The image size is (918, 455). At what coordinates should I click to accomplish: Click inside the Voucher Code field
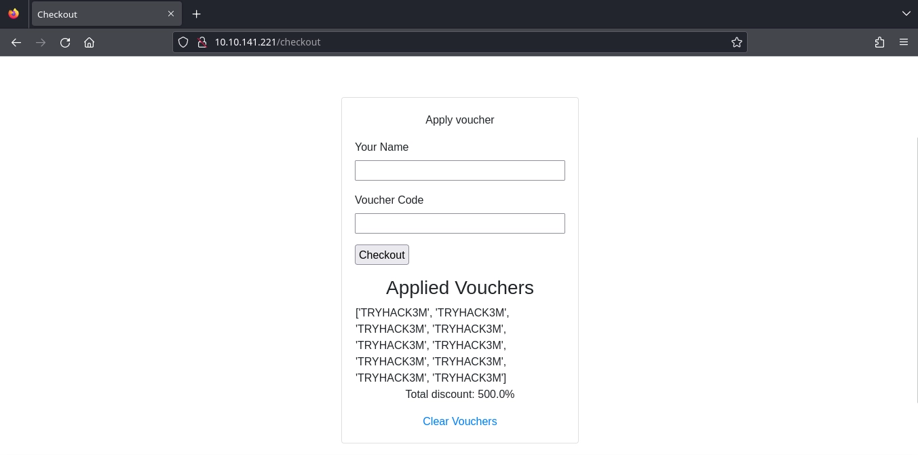[460, 223]
